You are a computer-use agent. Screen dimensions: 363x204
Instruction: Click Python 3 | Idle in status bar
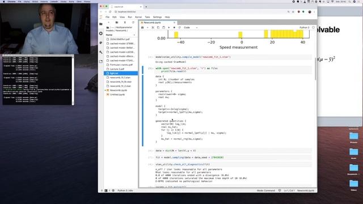pos(125,190)
